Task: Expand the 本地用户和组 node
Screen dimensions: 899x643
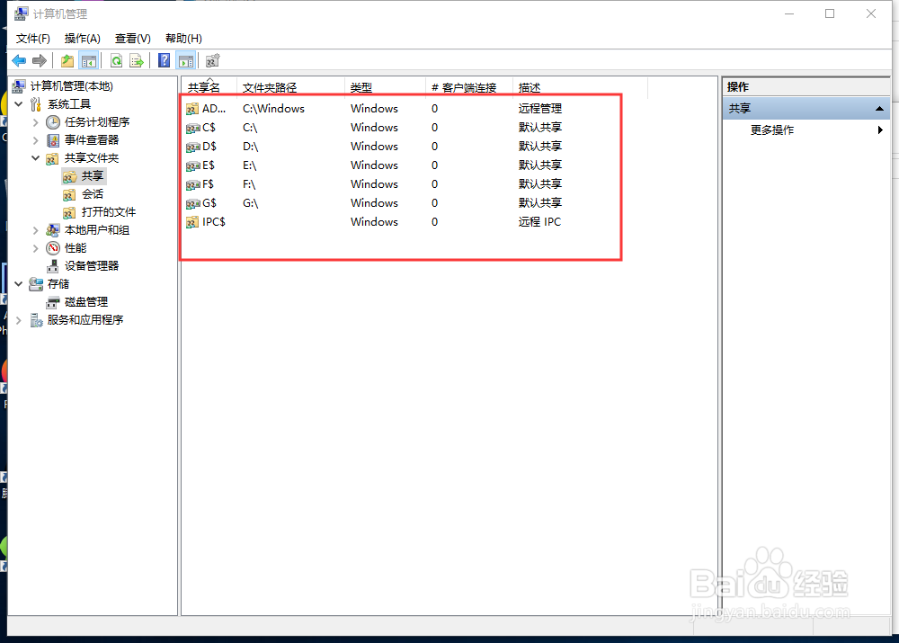Action: click(x=36, y=230)
